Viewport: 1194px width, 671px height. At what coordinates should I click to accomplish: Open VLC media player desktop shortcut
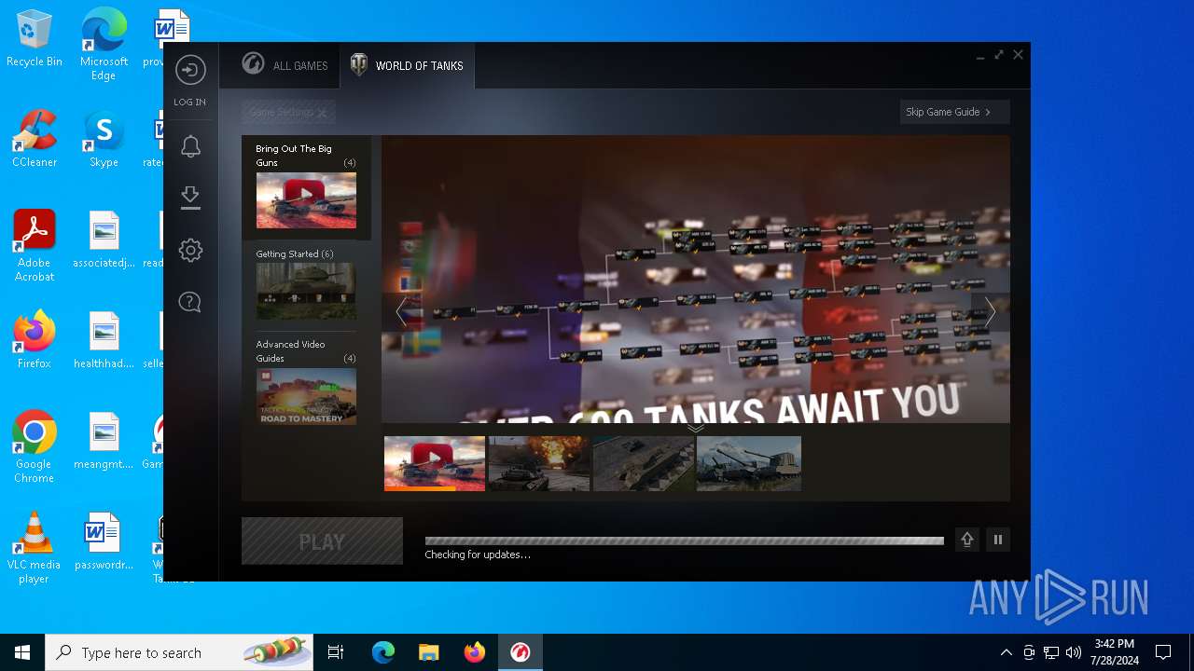click(x=35, y=548)
